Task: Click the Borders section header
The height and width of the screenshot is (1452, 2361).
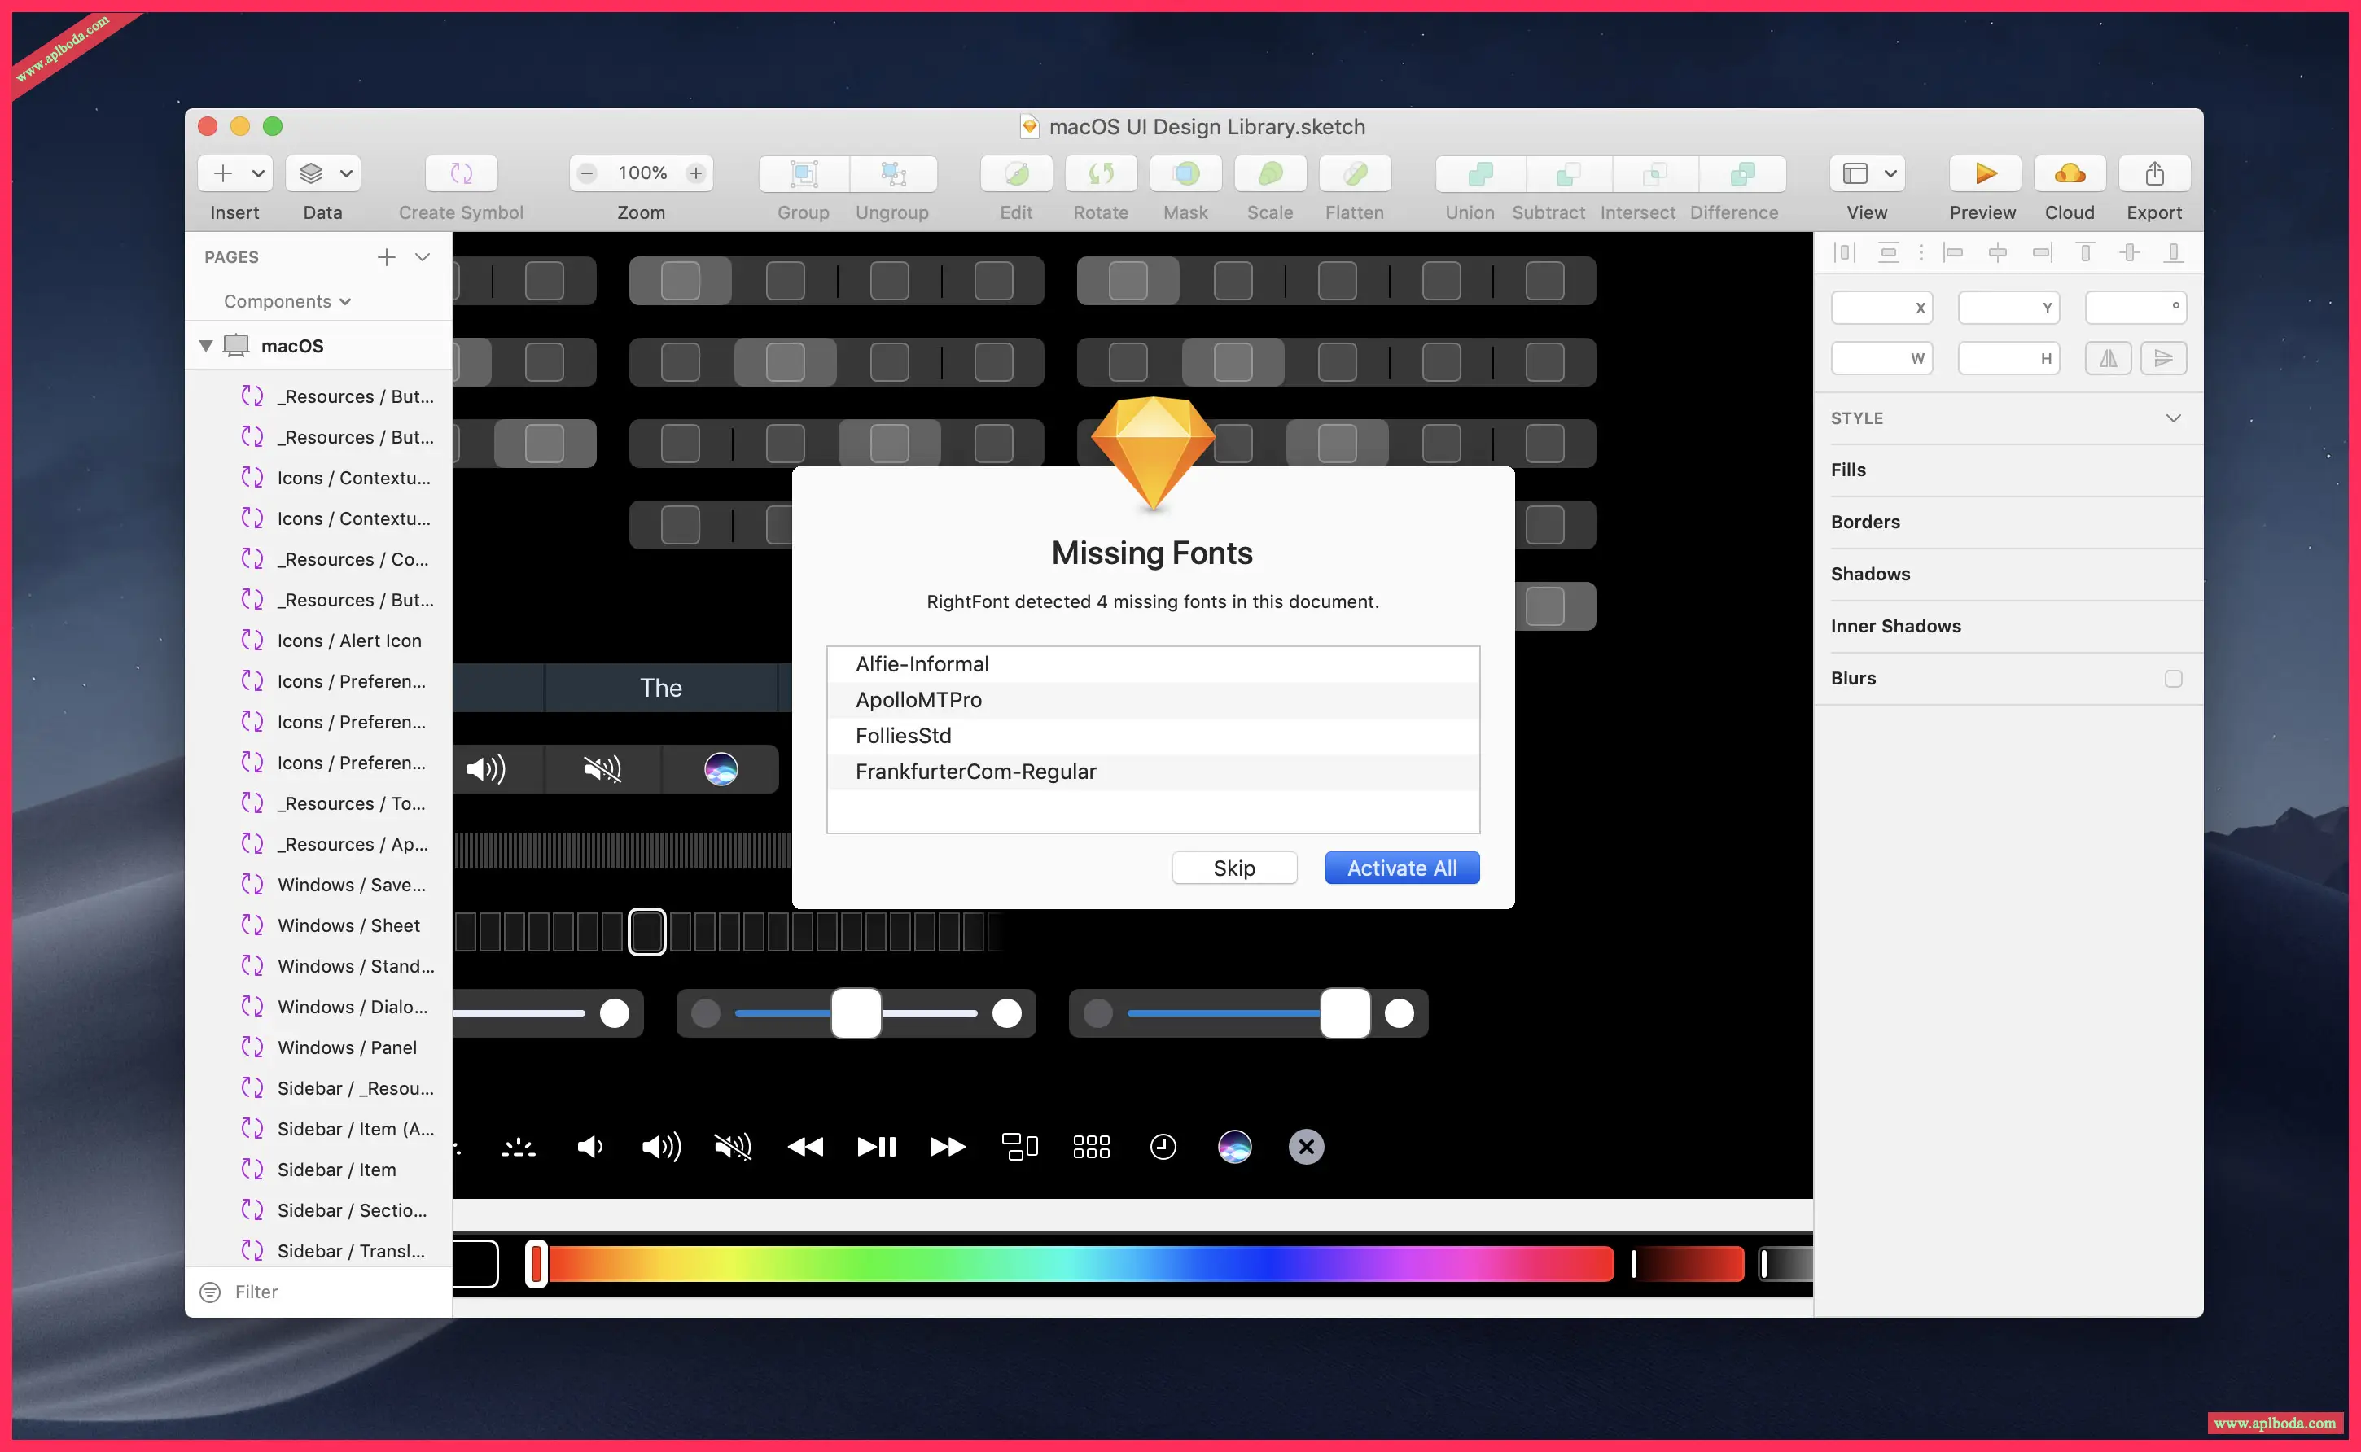Action: click(x=1865, y=523)
